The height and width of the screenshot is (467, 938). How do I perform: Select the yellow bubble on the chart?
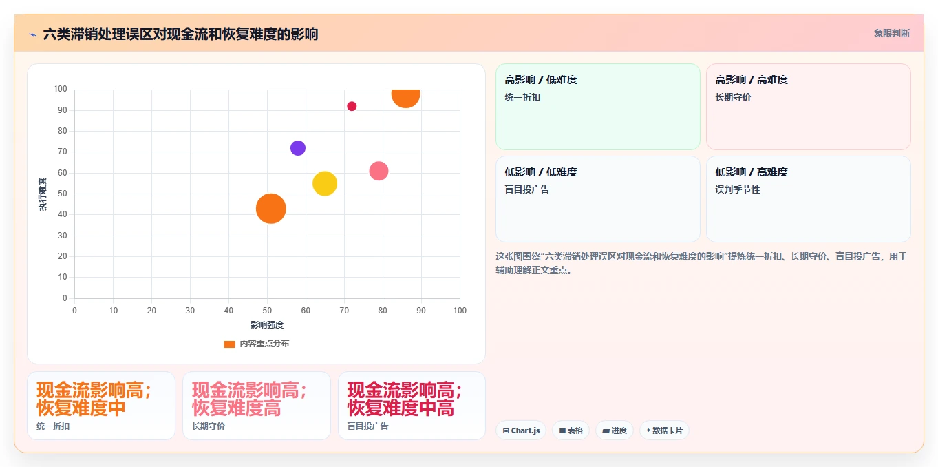[x=325, y=183]
